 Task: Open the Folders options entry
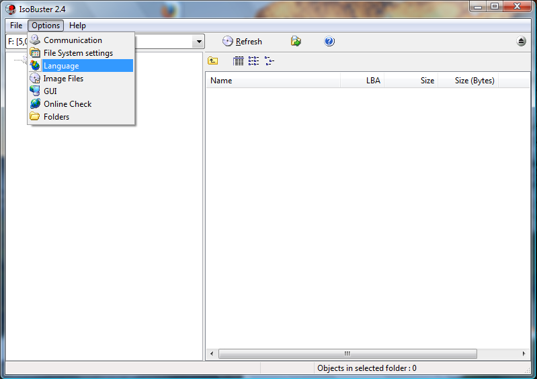(x=81, y=117)
